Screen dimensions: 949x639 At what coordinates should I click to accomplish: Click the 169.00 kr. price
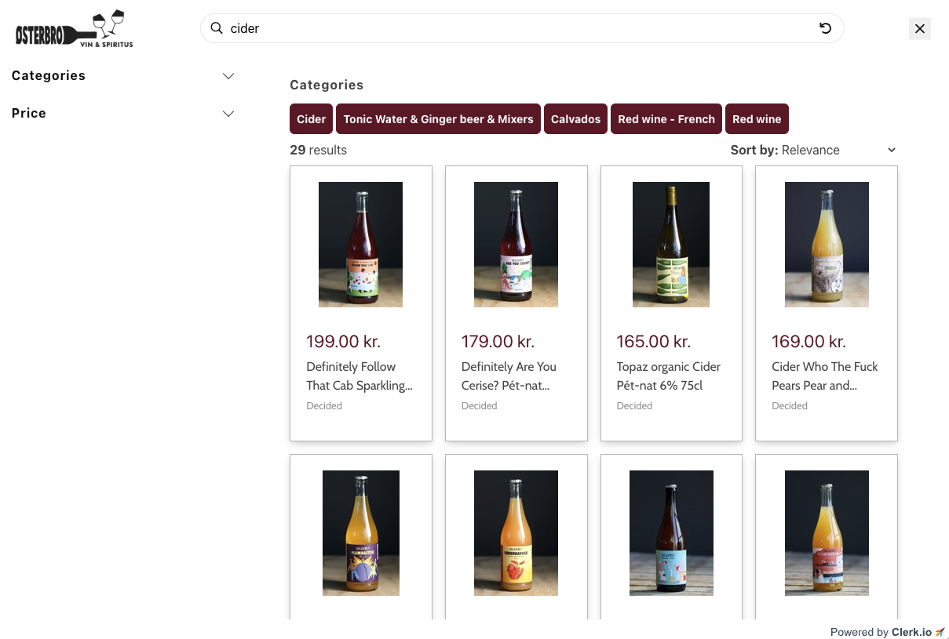808,342
